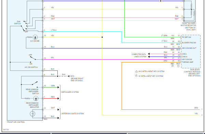
Task: Click splice dot on vertical yellow wire
Action: pos(102,37)
